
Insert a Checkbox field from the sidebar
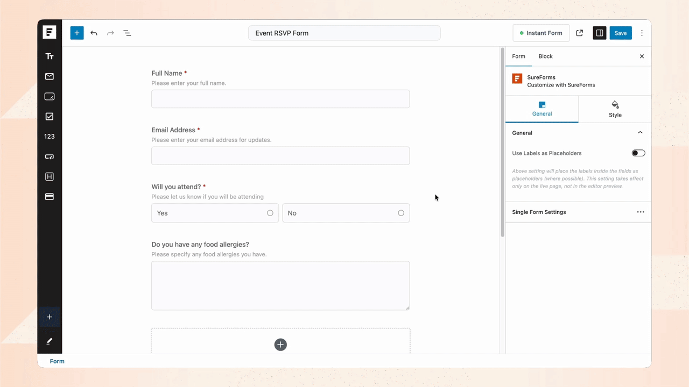(50, 117)
